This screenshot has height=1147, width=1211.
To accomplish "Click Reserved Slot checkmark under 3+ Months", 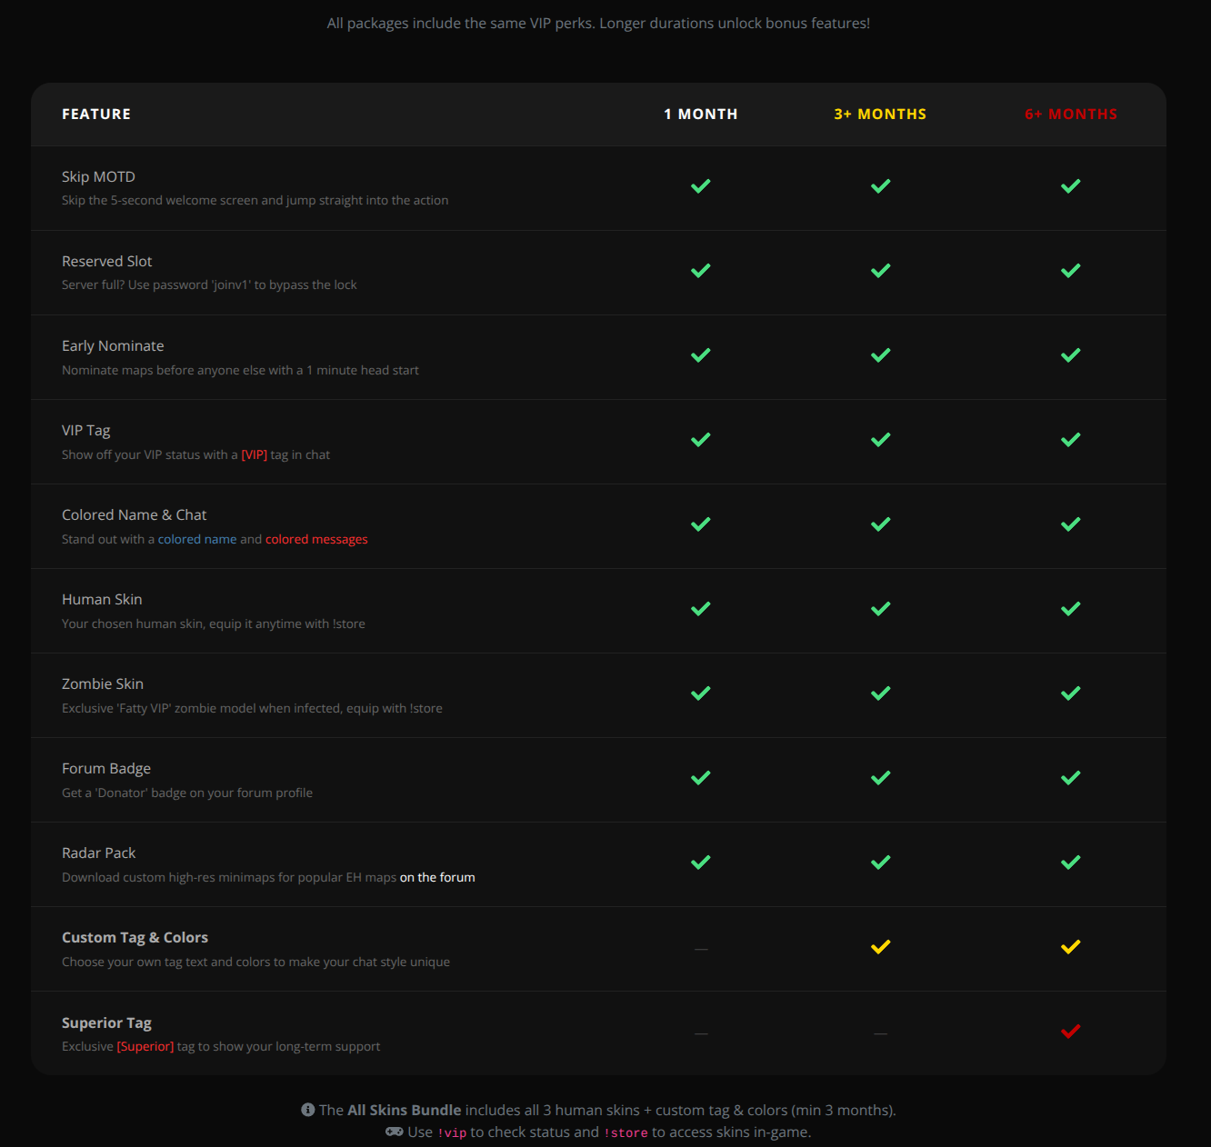I will 880,271.
